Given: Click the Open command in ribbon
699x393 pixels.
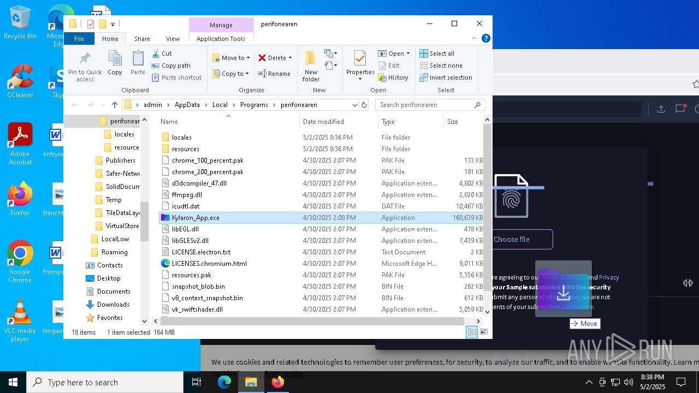Looking at the screenshot, I should [x=391, y=53].
